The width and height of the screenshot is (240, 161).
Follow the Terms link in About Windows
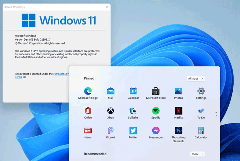click(18, 77)
